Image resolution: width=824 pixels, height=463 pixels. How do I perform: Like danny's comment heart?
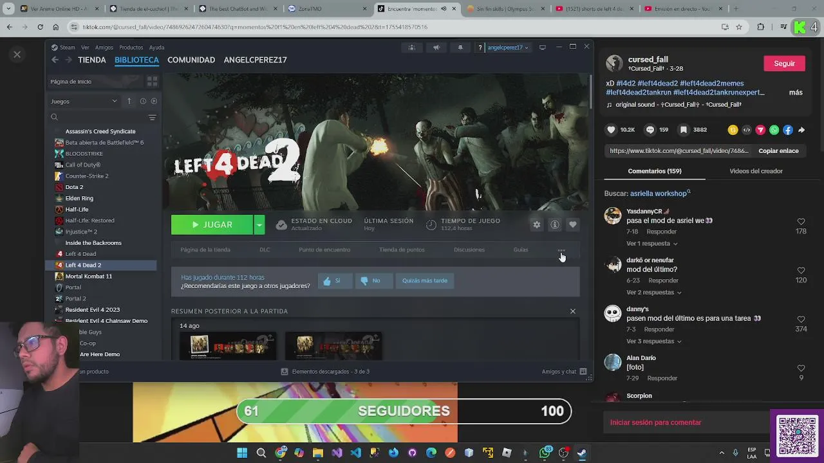point(801,320)
